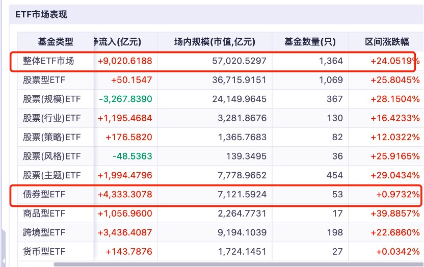The image size is (424, 267).
Task: Click the 货币型ETF row label
Action: click(44, 251)
